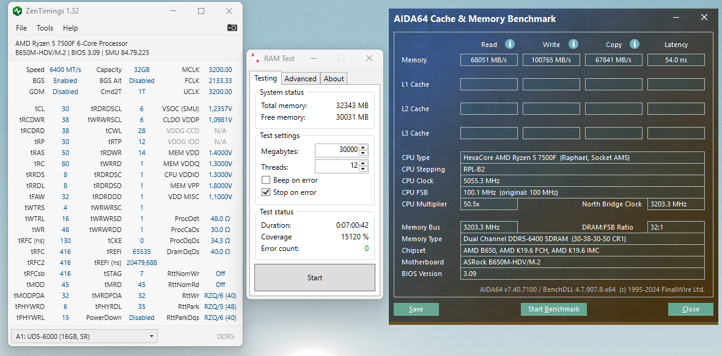Viewport: 722px width, 356px height.
Task: Click the ZenTimings app logo icon
Action: coord(17,10)
